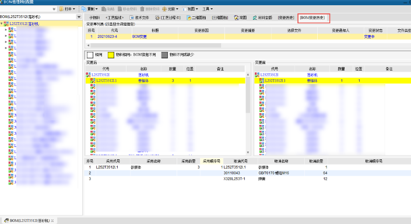The width and height of the screenshot is (411, 224).
Task: Click the change list scrollbar left arrow
Action: tap(89, 45)
